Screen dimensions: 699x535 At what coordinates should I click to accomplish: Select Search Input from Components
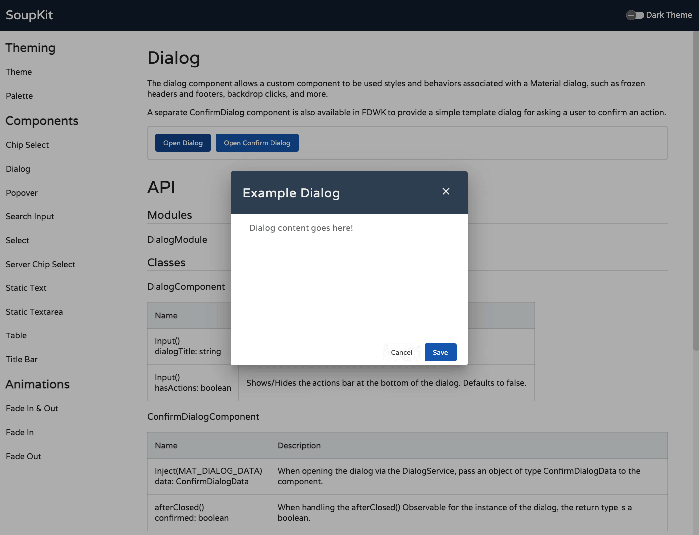pos(30,216)
